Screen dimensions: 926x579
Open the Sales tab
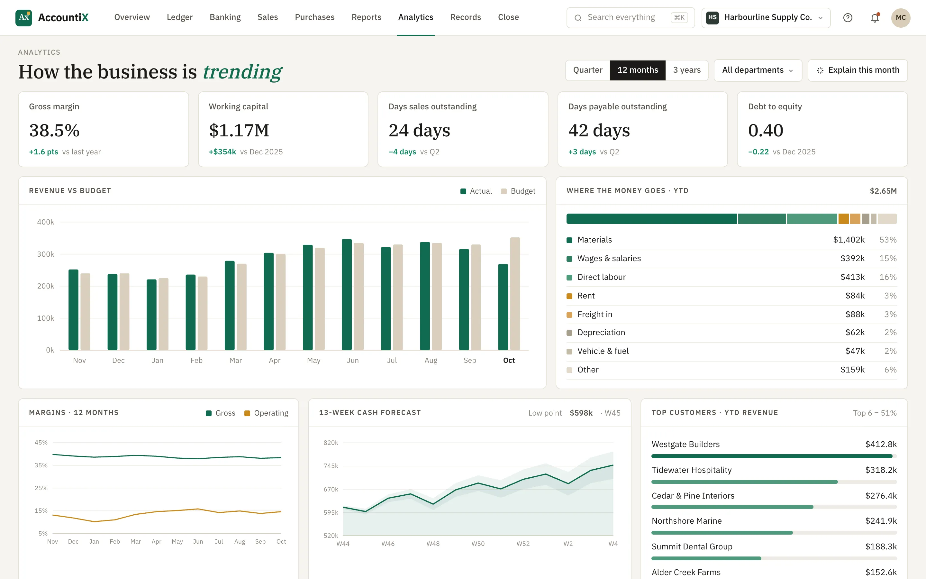(x=268, y=17)
